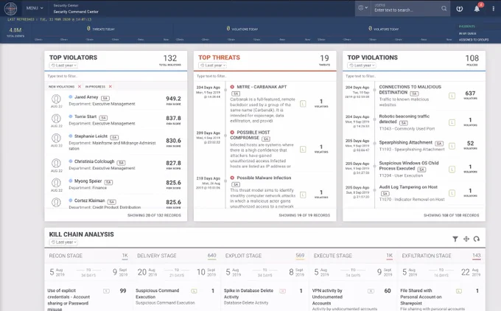Click the 637 violators count
This screenshot has width=501, height=311.
pos(470,94)
